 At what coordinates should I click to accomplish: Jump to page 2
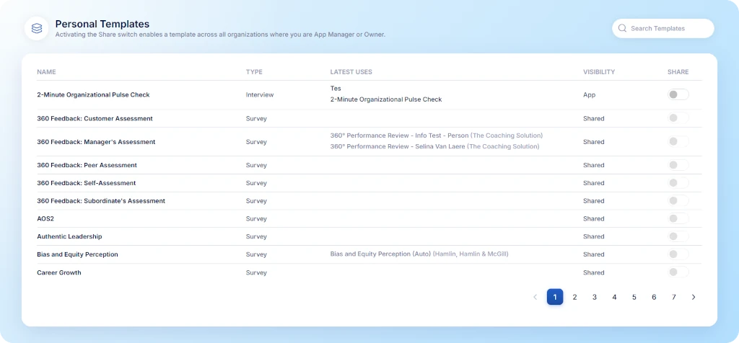click(574, 297)
